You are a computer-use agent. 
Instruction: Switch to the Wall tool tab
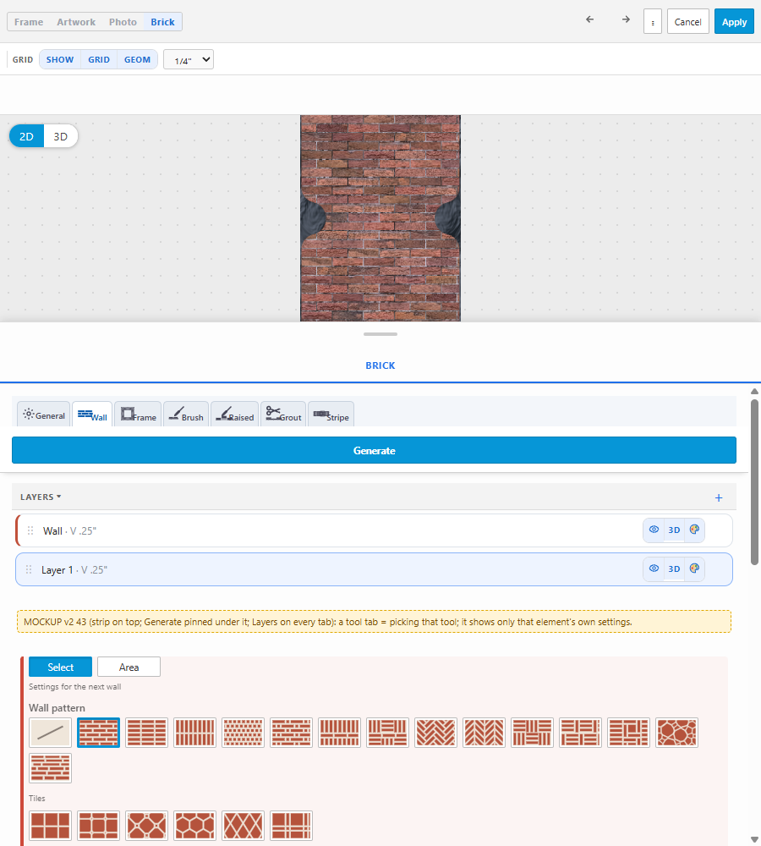coord(92,415)
